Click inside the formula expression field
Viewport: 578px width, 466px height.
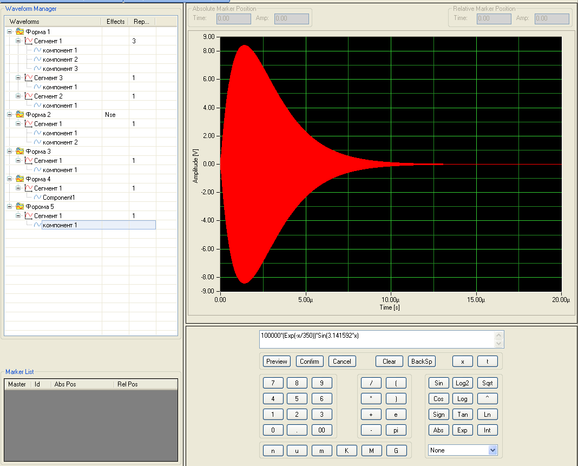pyautogui.click(x=377, y=339)
